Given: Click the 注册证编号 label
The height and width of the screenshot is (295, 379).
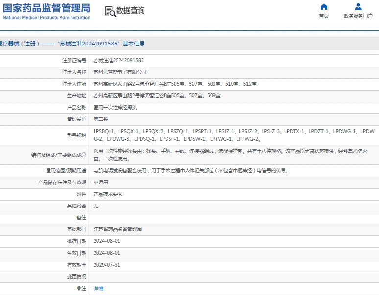Looking at the screenshot, I should tap(74, 60).
